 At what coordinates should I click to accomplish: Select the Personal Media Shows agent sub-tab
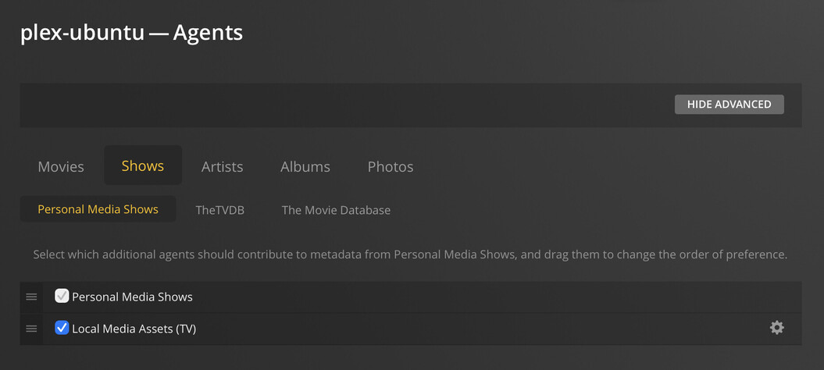coord(98,209)
